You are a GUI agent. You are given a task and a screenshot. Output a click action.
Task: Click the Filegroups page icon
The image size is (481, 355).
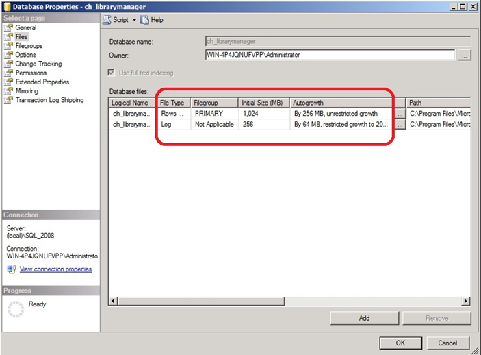9,46
